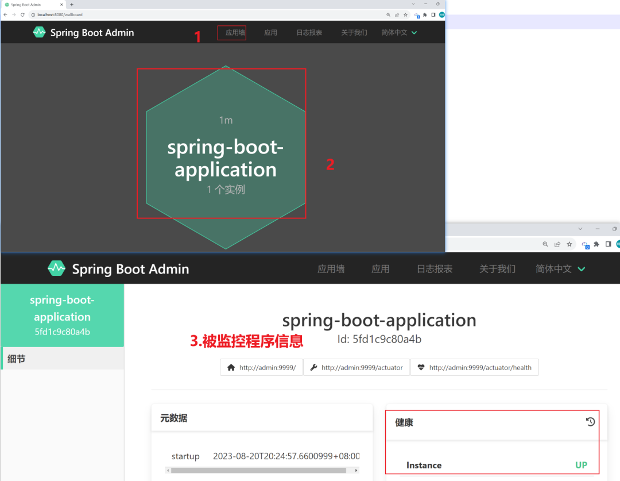
Task: Toggle side panel icon in lower browser window
Action: click(x=609, y=244)
